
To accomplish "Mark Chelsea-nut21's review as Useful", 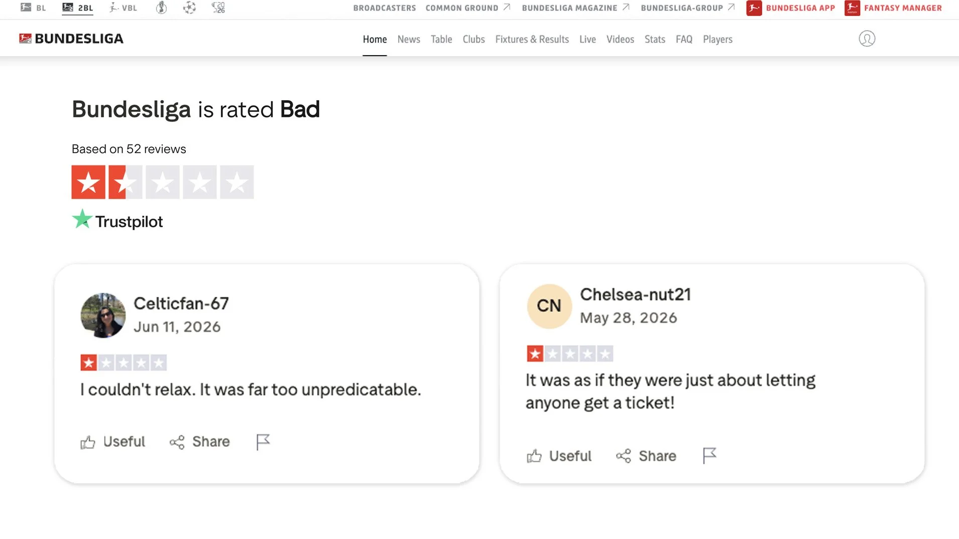I will tap(559, 456).
